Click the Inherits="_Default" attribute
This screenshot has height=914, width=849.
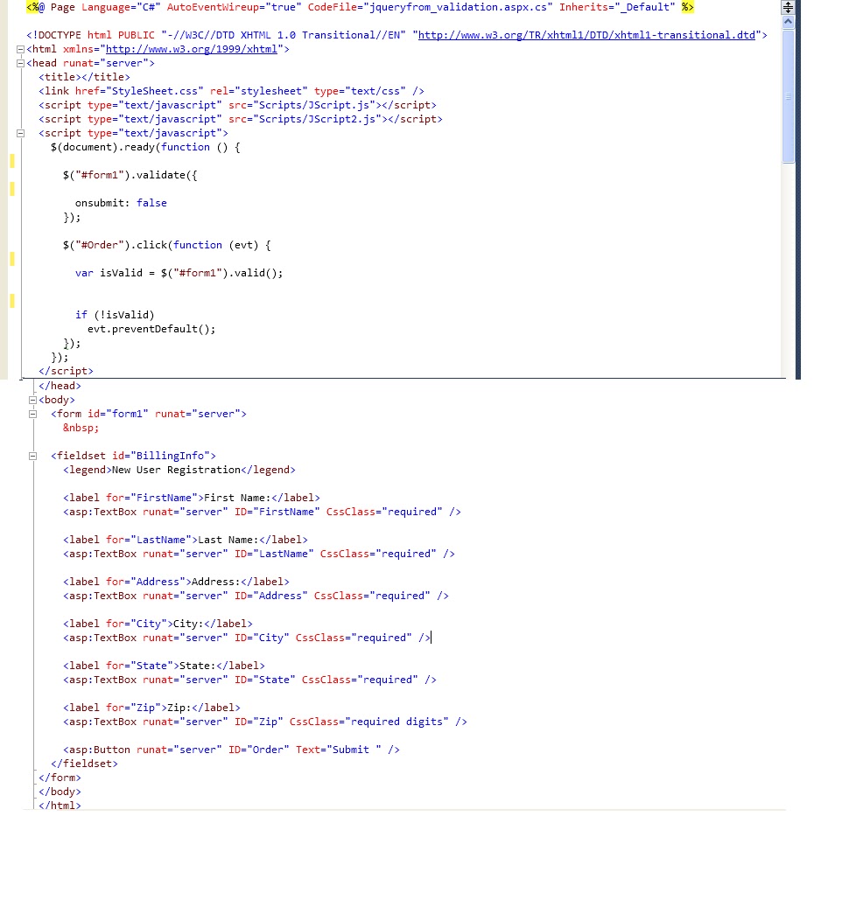[617, 7]
